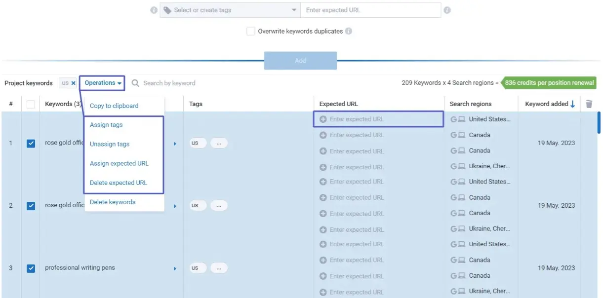The width and height of the screenshot is (603, 298).
Task: Sort by Keyword added column arrow
Action: [x=572, y=104]
